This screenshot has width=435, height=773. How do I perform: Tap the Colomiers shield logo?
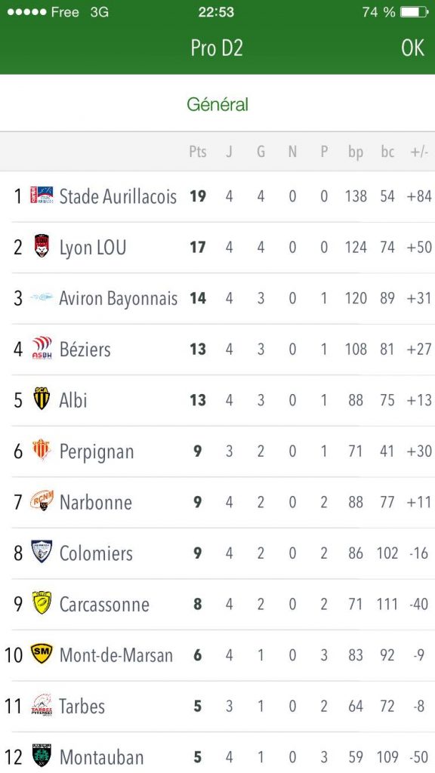click(x=42, y=552)
